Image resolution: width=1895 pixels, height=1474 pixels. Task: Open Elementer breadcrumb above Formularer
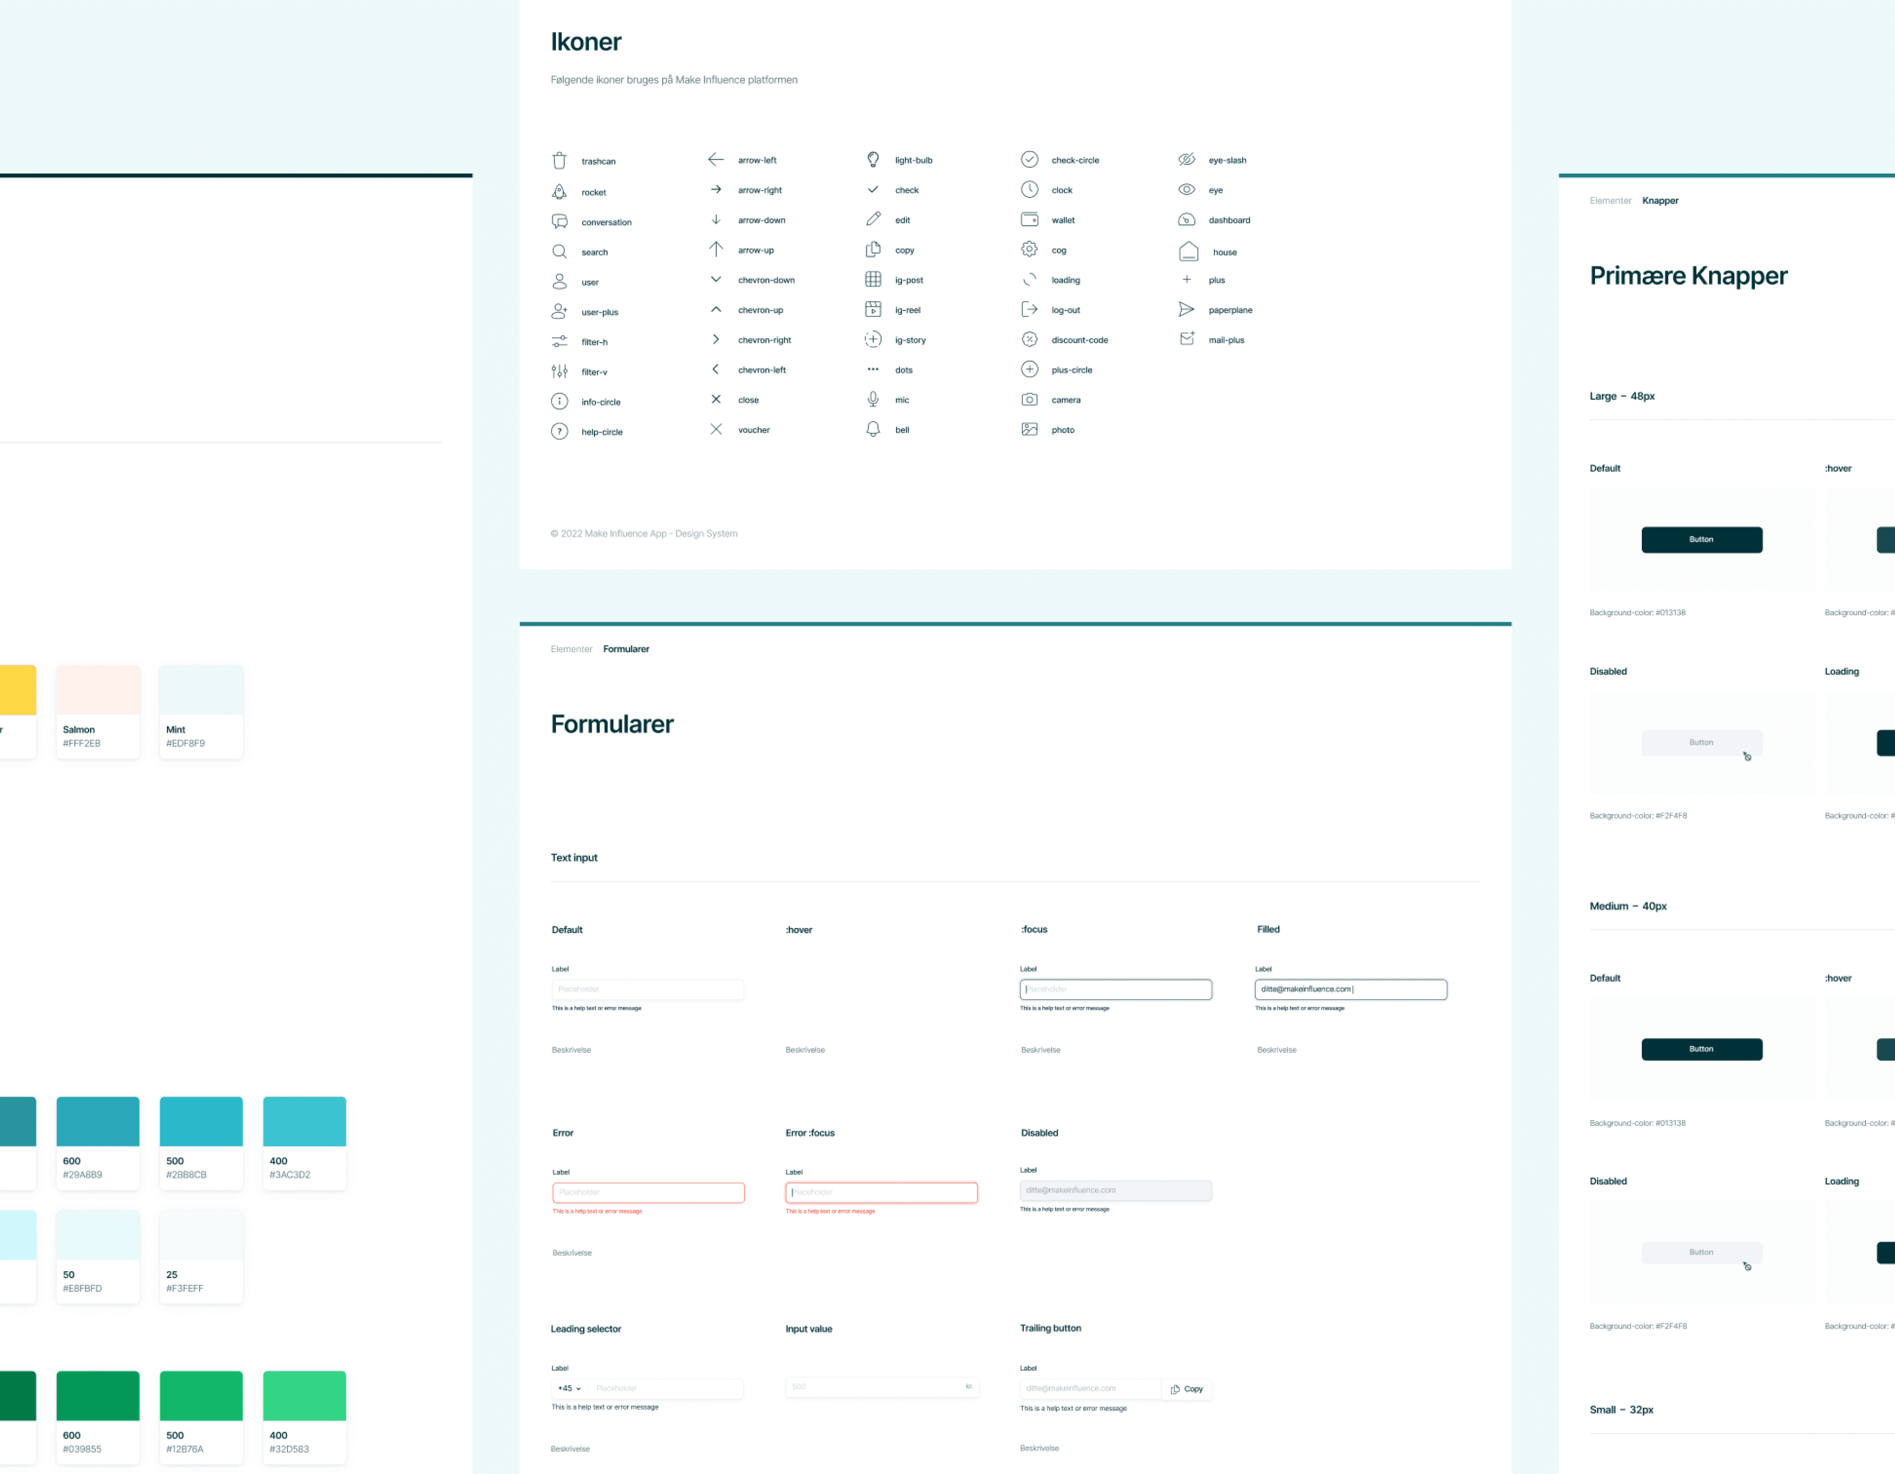pyautogui.click(x=571, y=649)
